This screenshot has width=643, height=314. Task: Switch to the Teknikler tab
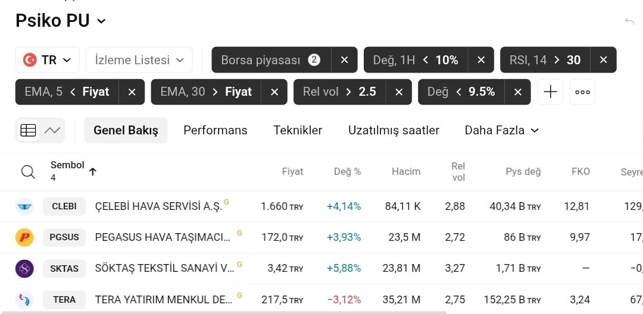(x=298, y=130)
